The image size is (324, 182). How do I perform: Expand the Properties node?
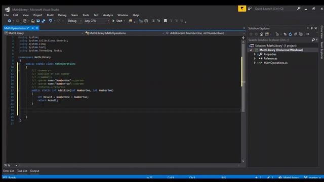point(255,54)
